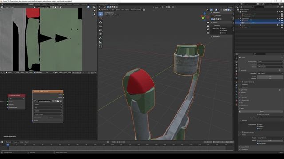This screenshot has height=159, width=284.
Task: Click the timeline playhead frame marker
Action: pyautogui.click(x=8, y=144)
